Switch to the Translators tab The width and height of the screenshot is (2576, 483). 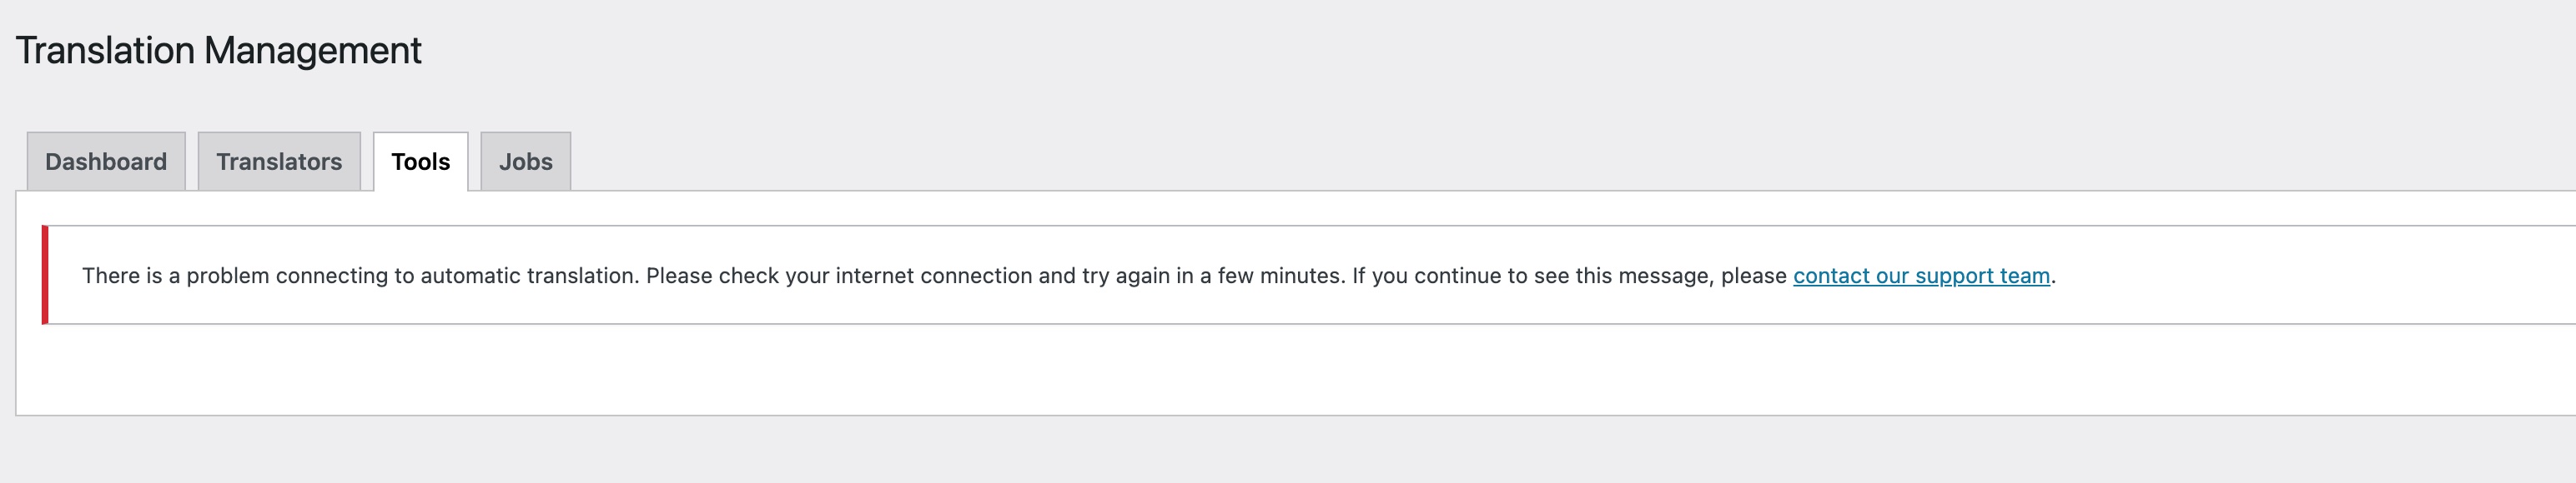pos(279,162)
